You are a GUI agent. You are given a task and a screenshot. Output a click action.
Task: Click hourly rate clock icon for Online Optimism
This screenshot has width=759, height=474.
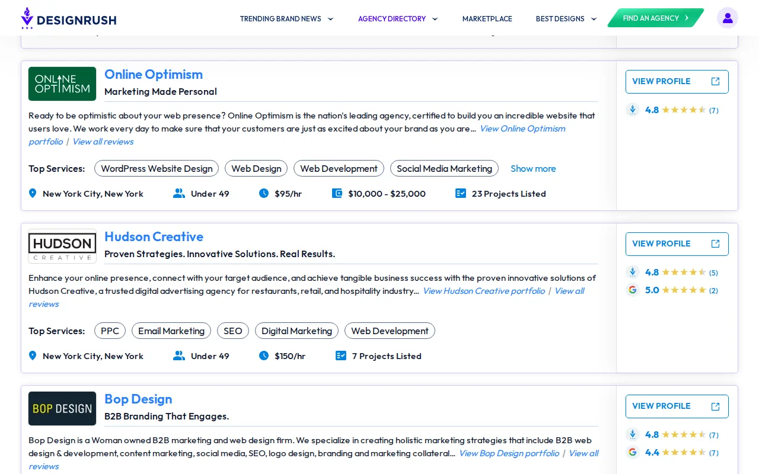264,193
